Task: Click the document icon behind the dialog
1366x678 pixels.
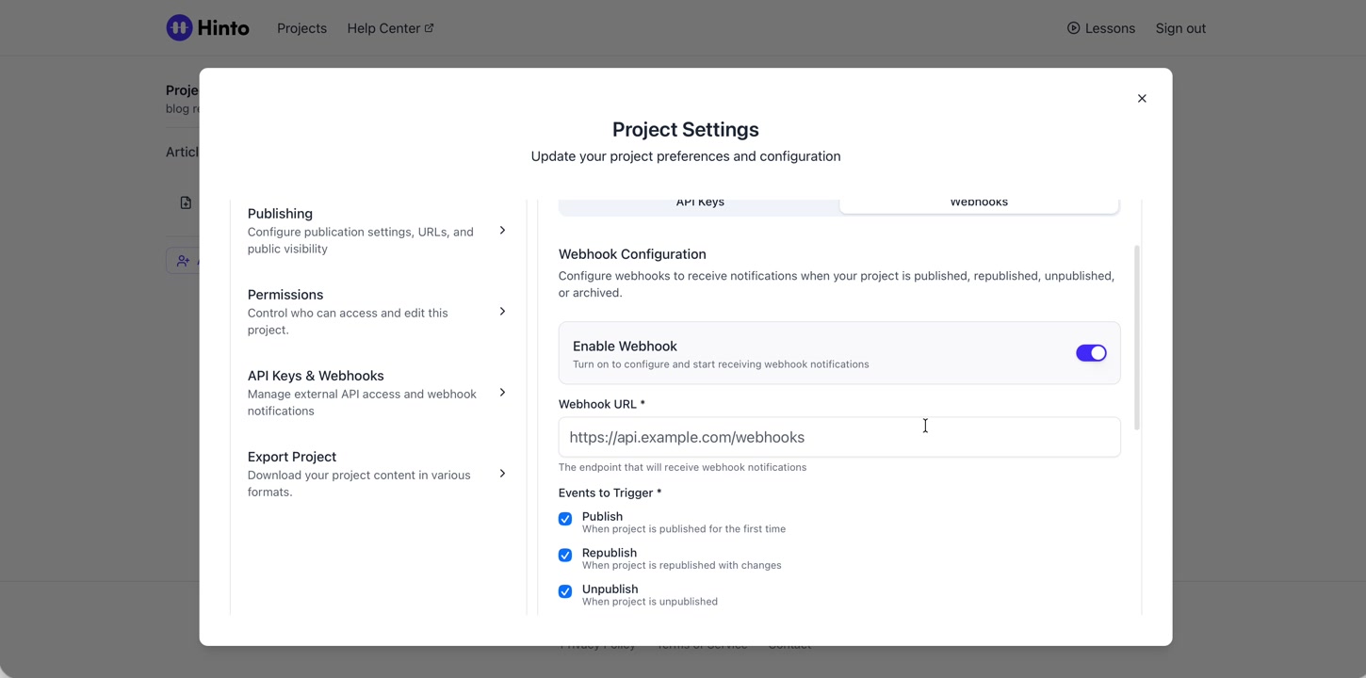Action: point(186,203)
